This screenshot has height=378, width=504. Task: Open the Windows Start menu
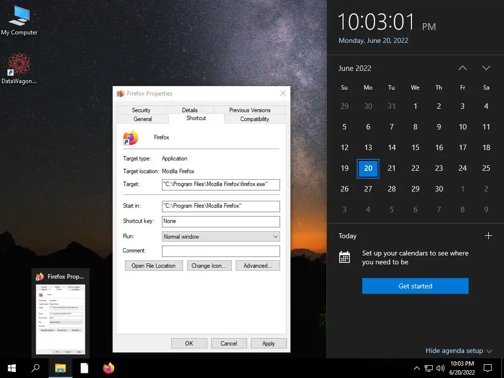tap(12, 368)
